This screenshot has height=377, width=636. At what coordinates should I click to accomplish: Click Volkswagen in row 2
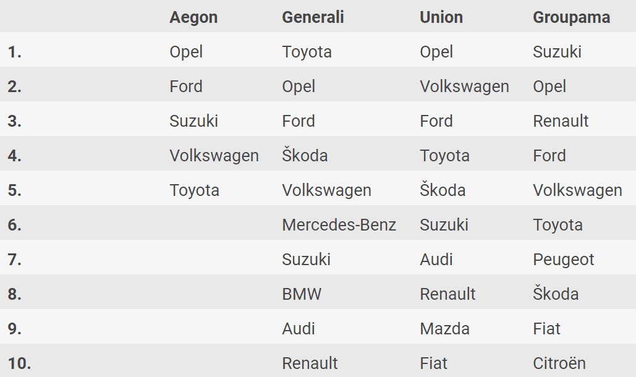464,87
